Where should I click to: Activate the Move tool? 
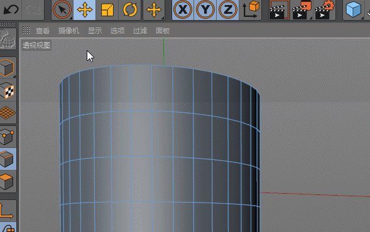click(x=84, y=9)
